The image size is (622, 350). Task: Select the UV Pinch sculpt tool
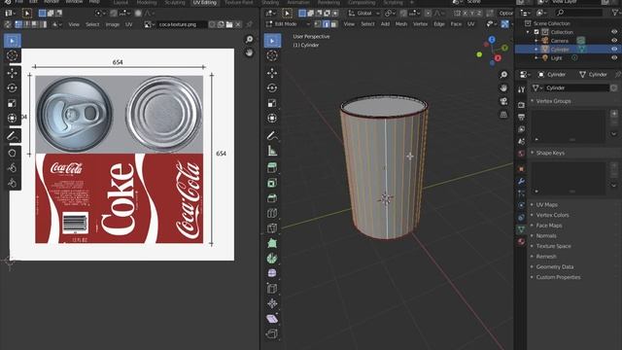click(x=12, y=183)
